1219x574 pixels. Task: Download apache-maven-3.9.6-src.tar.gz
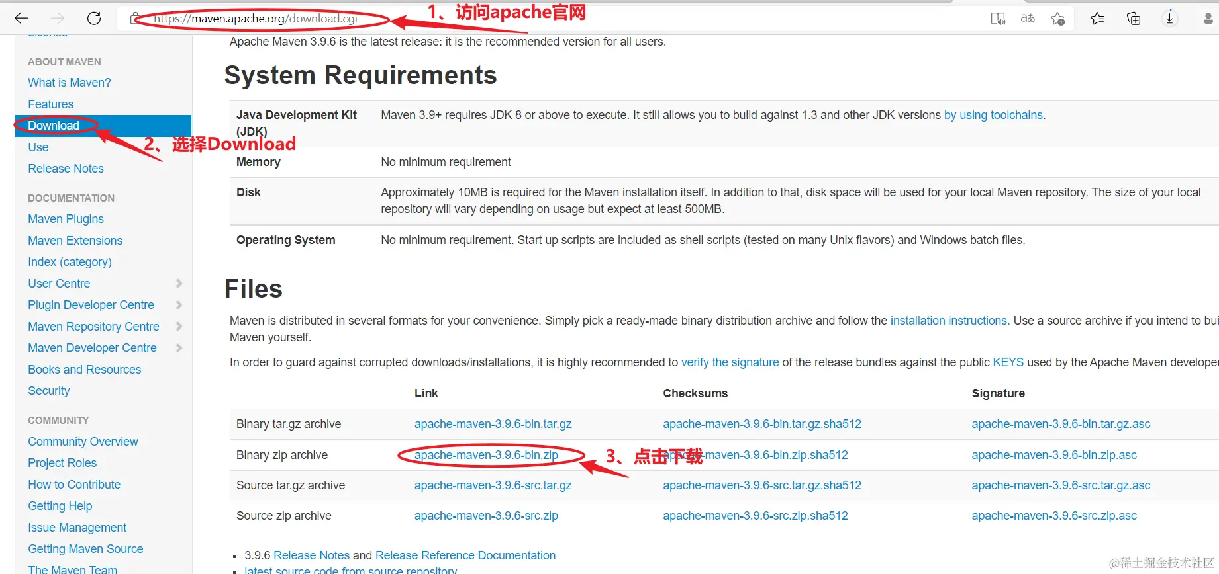[493, 485]
